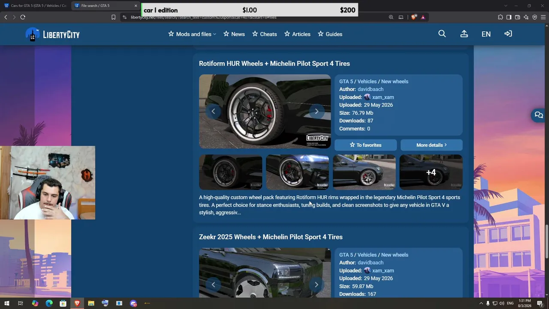Bookmark this page with the bookmark icon
This screenshot has height=309, width=549.
coord(113,17)
